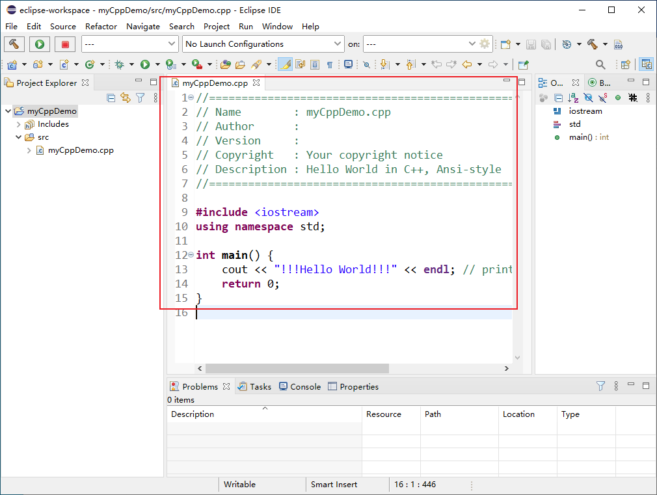This screenshot has height=495, width=657.
Task: Open the Build hammer dropdown arrow
Action: 605,44
